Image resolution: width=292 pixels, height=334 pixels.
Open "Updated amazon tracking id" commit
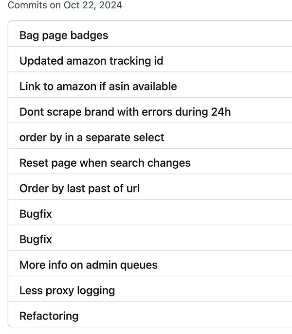click(91, 61)
